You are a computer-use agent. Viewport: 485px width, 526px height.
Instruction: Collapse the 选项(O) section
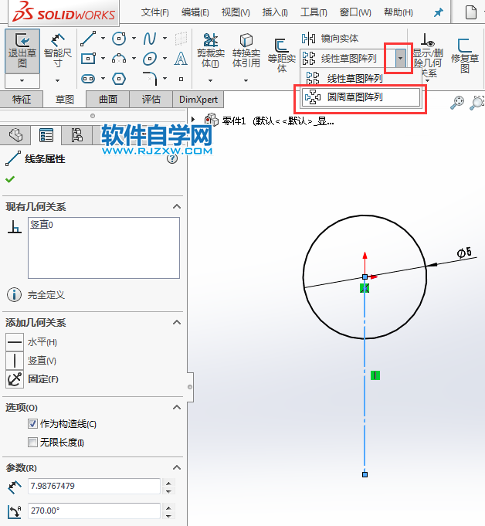pyautogui.click(x=177, y=407)
